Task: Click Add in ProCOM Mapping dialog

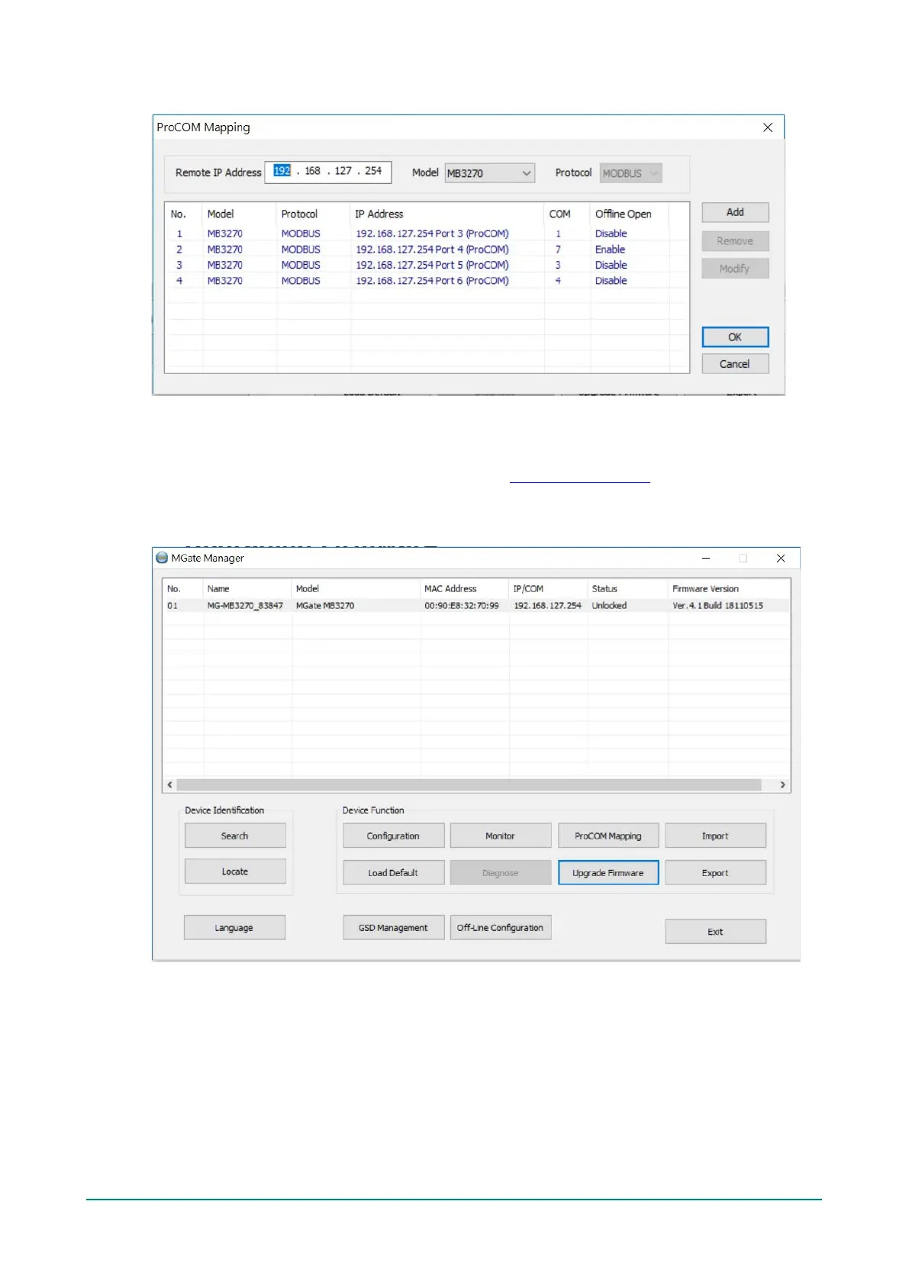Action: tap(735, 212)
